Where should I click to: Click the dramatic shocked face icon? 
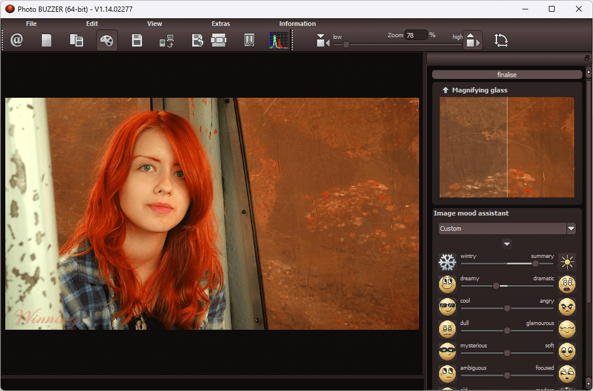567,284
